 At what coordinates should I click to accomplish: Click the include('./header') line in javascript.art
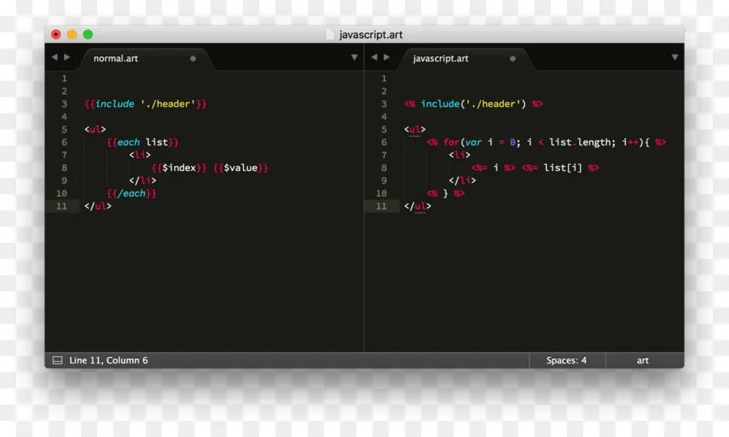[473, 104]
